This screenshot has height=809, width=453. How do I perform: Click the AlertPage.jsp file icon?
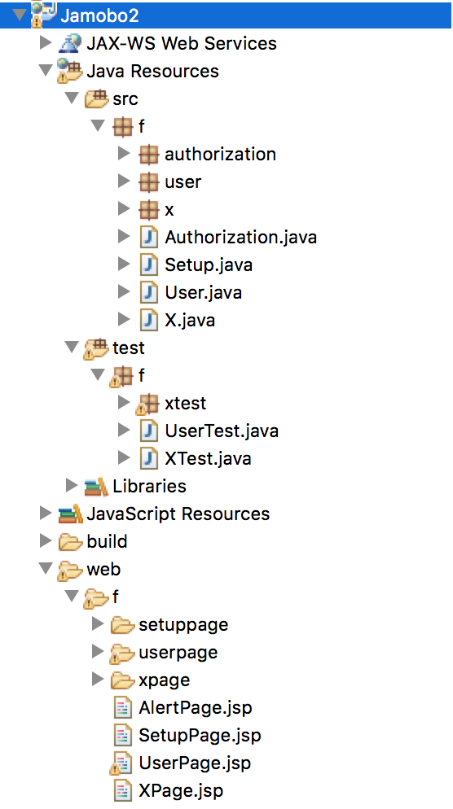(122, 707)
